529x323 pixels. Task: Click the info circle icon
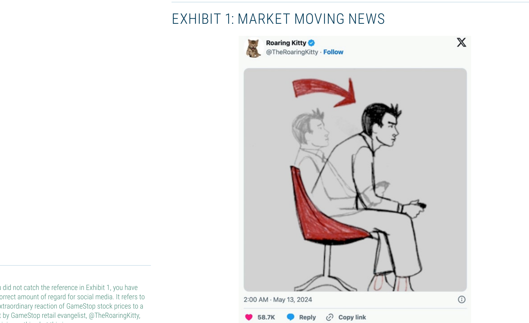[461, 300]
